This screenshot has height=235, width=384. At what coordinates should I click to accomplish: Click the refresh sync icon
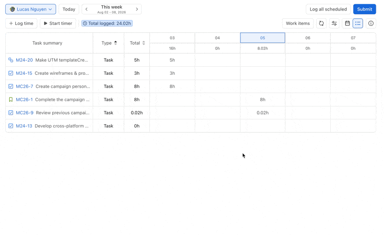click(x=321, y=23)
